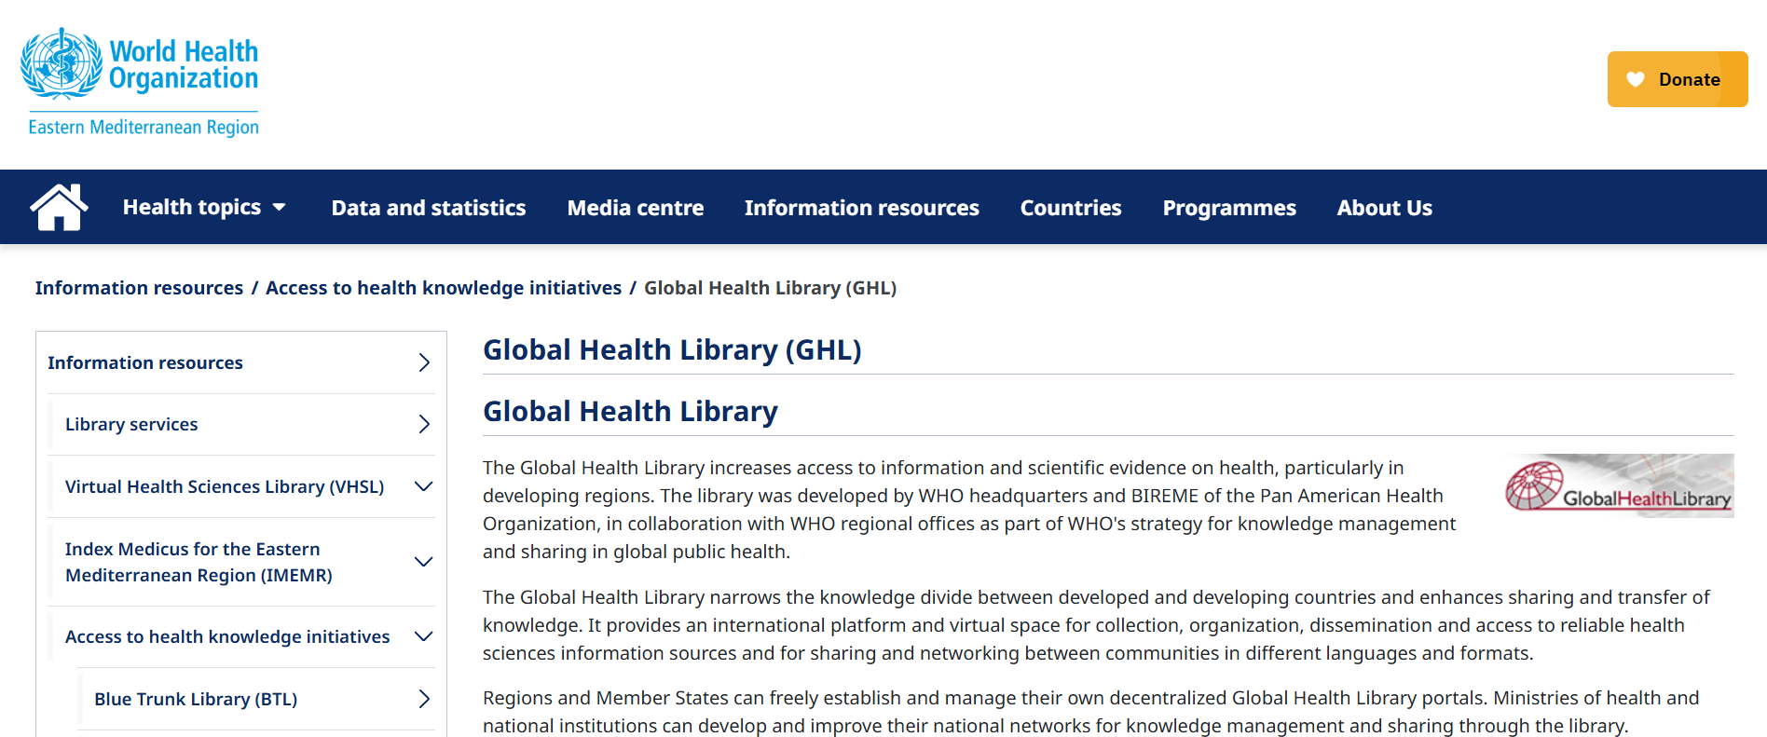Expand the VHSL sidebar section
Viewport: 1767px width, 737px height.
424,486
